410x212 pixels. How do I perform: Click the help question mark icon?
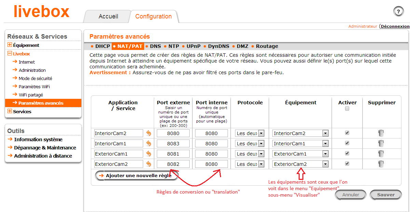(x=398, y=11)
